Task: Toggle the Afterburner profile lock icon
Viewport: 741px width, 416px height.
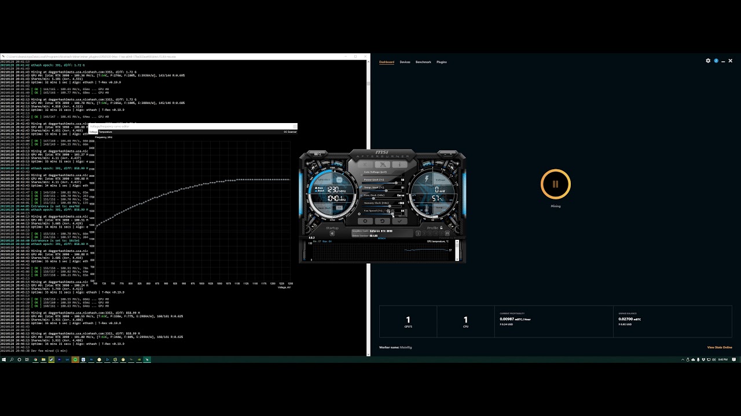Action: [x=441, y=228]
